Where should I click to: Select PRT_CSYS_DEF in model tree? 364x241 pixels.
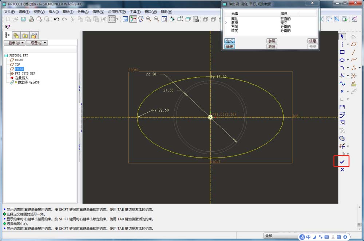[25, 73]
